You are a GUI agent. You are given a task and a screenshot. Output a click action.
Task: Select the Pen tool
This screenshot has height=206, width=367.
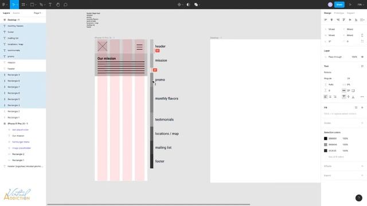(41, 5)
